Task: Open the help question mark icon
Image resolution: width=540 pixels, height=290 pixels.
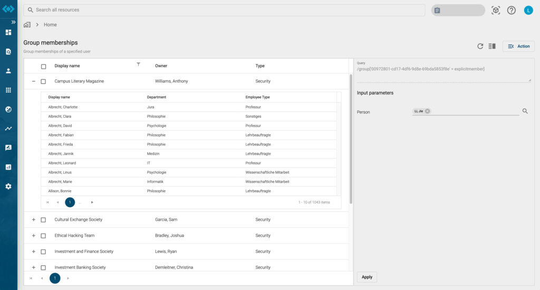Action: 512,11
